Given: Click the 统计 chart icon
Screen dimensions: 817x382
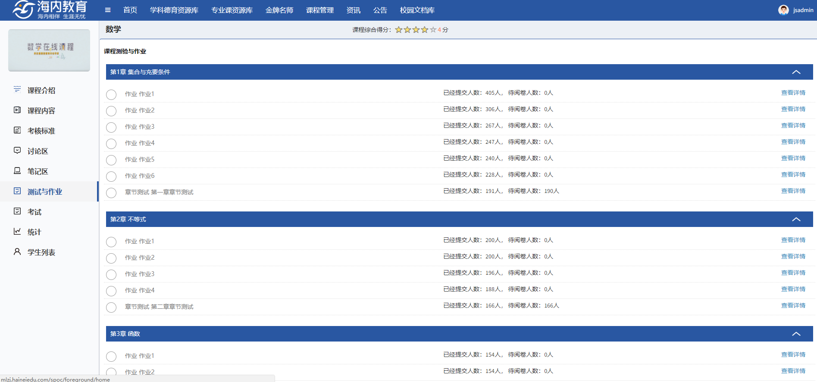Looking at the screenshot, I should [x=17, y=231].
